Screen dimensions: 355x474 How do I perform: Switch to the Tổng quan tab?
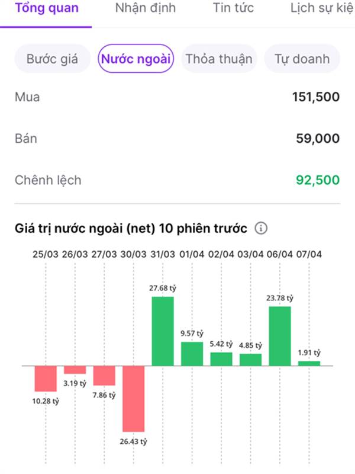point(46,8)
